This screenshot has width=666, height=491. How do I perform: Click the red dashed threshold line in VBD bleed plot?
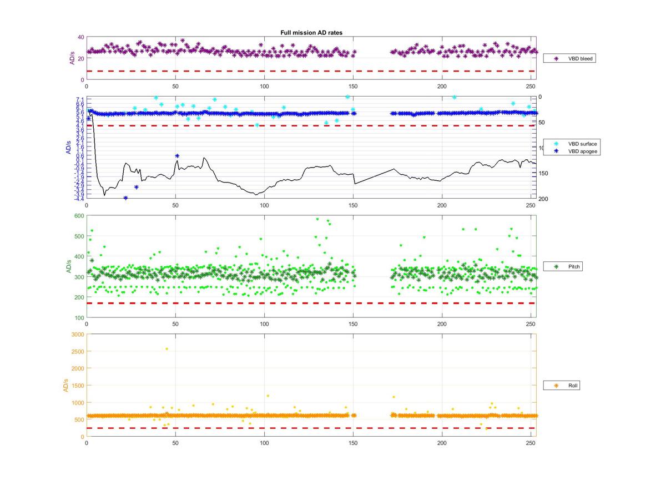click(311, 71)
